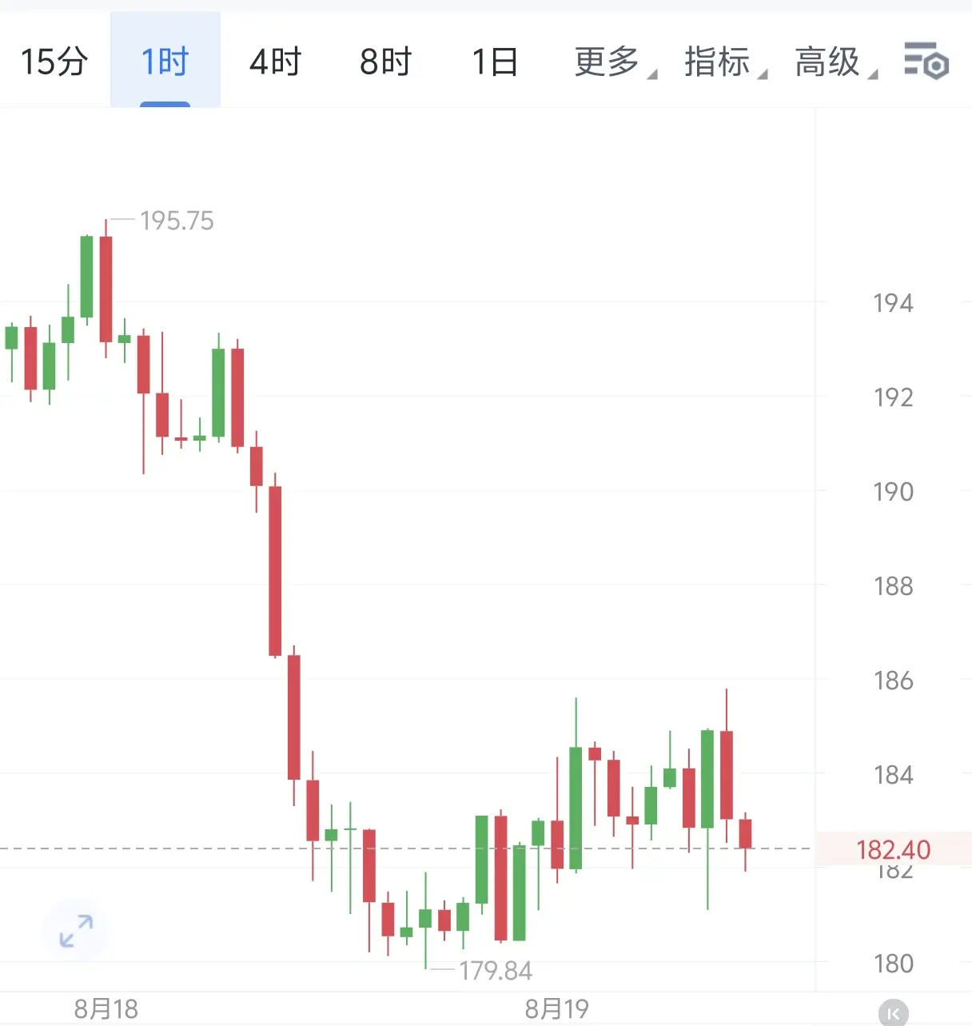Select the 4时 timeframe
Screen dimensions: 972x1026
(275, 62)
